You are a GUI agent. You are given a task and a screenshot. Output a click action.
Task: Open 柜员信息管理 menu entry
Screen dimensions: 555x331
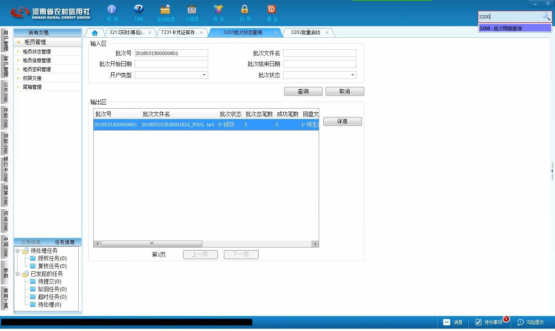click(37, 60)
